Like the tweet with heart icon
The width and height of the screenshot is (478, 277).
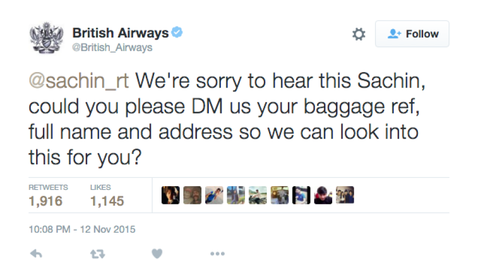157,254
